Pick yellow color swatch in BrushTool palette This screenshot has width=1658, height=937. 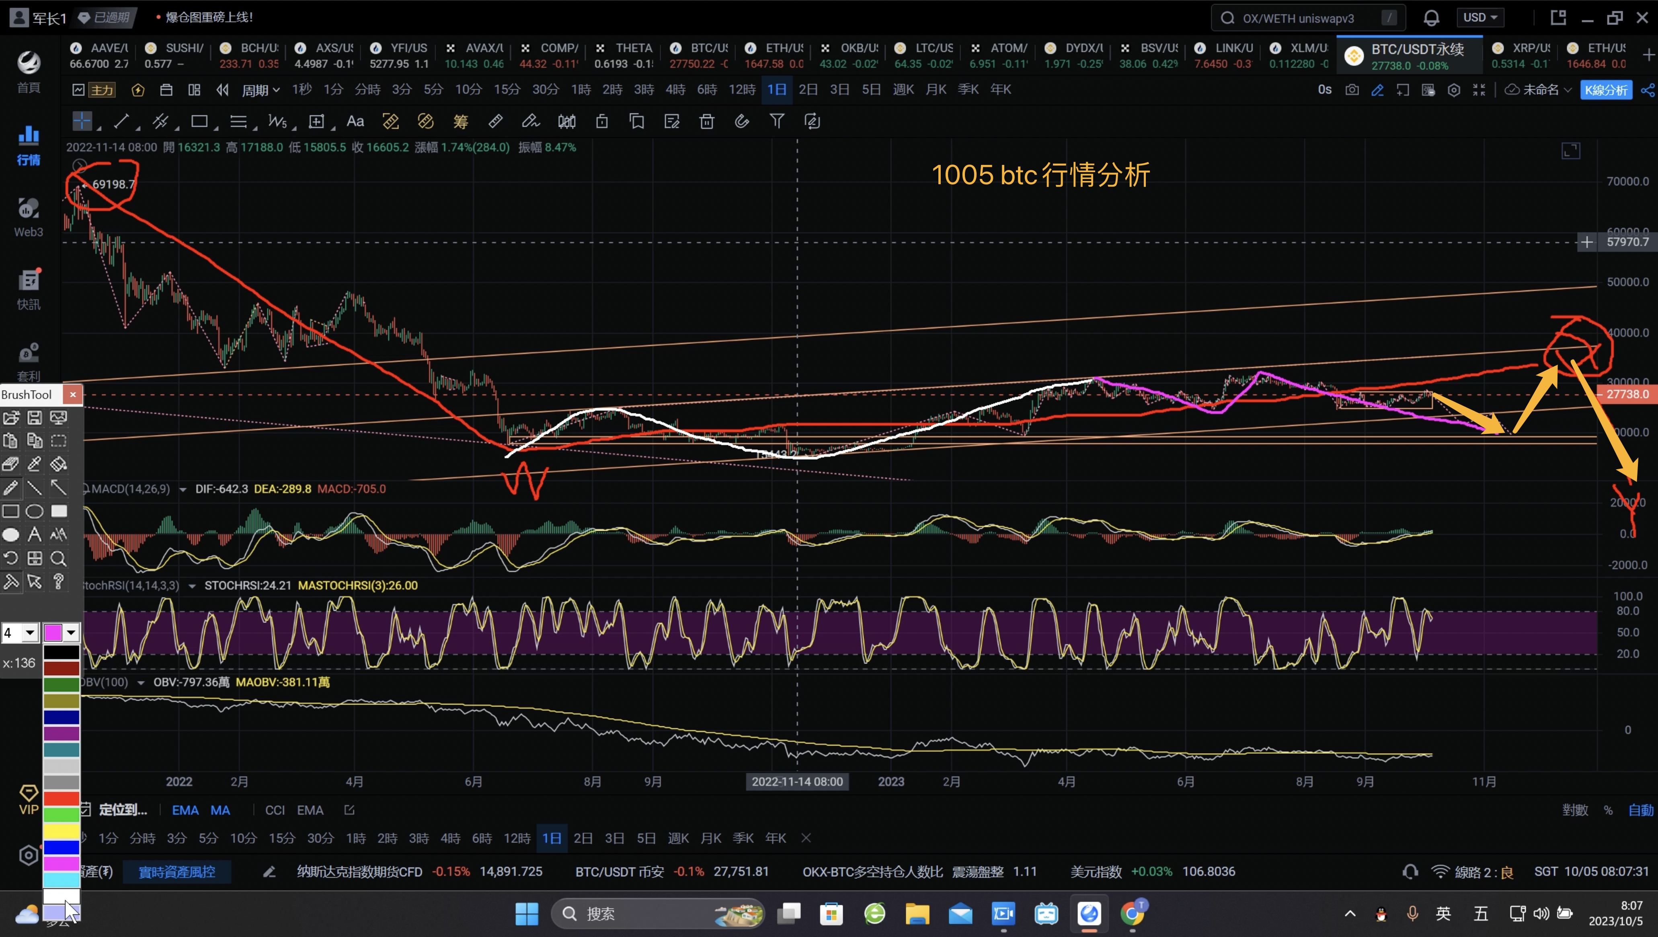click(x=61, y=831)
